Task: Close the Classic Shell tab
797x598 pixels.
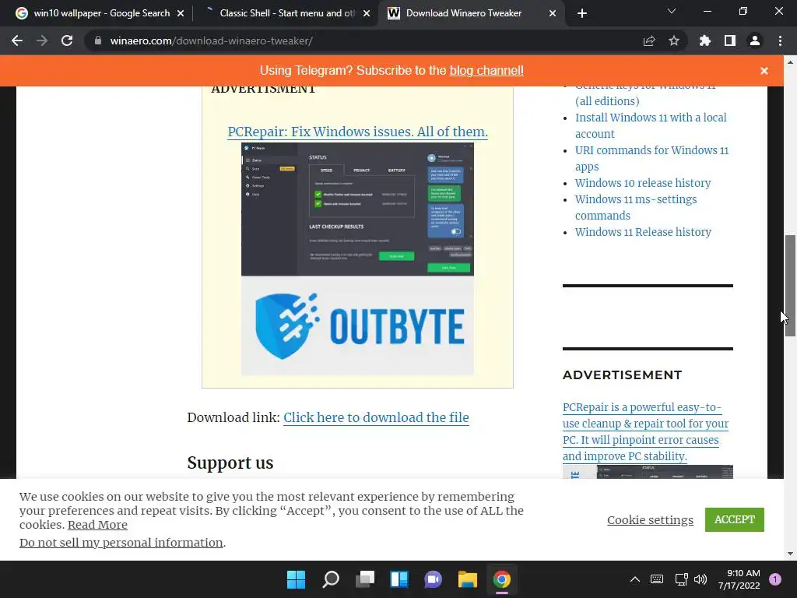Action: [367, 13]
